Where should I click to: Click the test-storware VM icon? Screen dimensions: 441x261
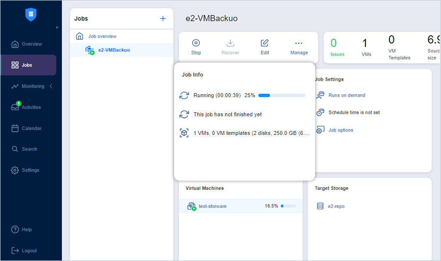click(x=192, y=206)
